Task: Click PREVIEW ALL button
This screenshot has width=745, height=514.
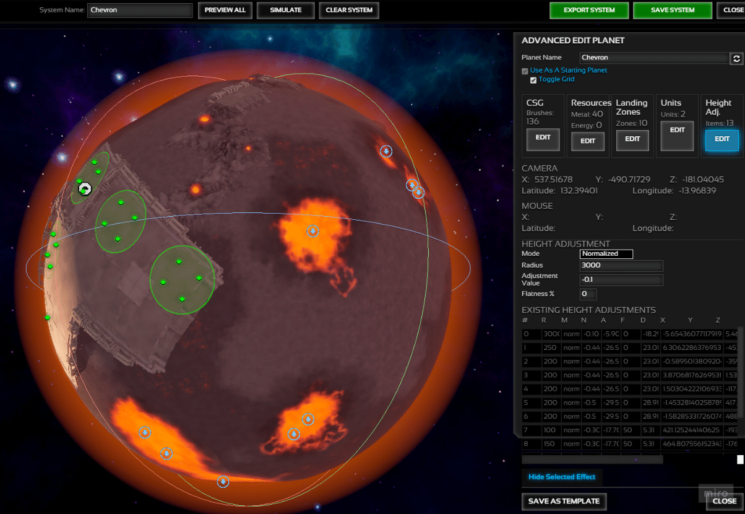Action: [225, 11]
